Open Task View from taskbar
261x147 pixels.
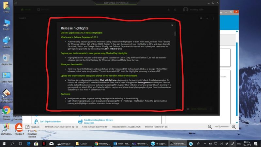pos(20,143)
